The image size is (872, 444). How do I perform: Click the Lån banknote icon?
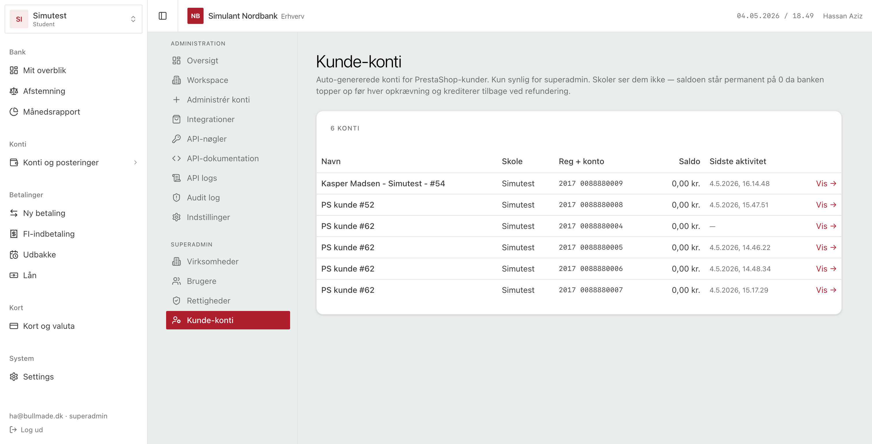point(14,275)
